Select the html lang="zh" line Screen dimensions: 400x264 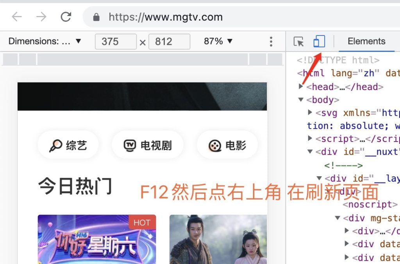tap(348, 73)
